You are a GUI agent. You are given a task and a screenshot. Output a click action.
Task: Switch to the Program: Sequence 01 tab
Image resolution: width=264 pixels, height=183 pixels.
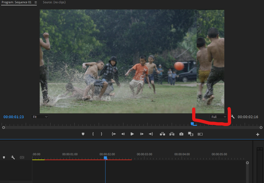coord(16,2)
